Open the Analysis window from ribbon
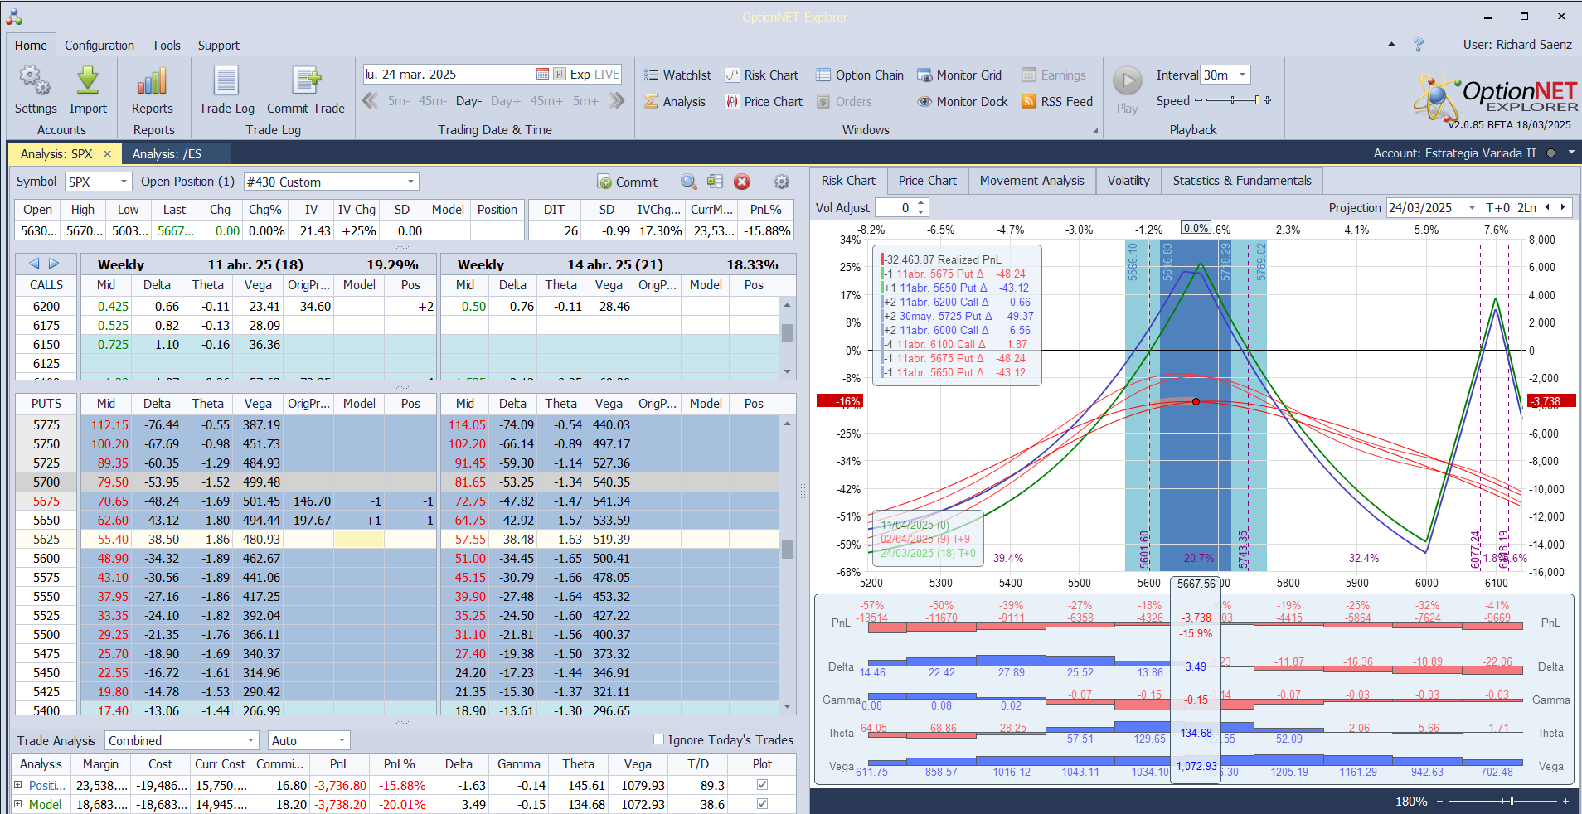Viewport: 1582px width, 814px height. [x=675, y=101]
